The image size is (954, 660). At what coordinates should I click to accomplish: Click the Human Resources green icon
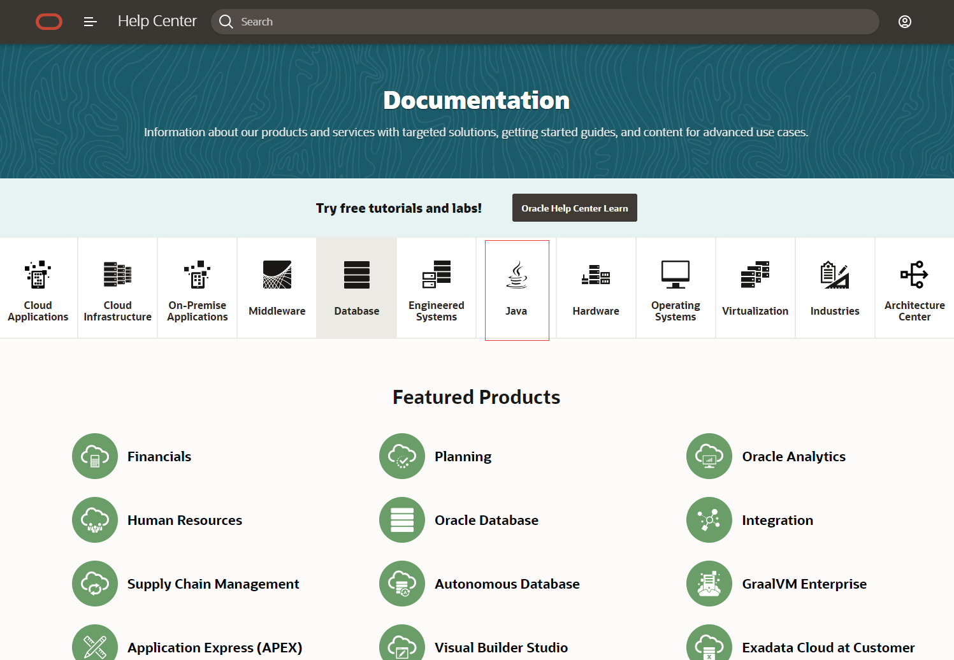point(95,520)
